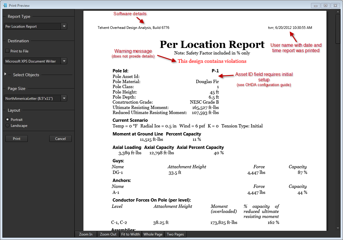343x240 pixels.
Task: Click the '40 %' axial percent capacity value
Action: [x=219, y=153]
